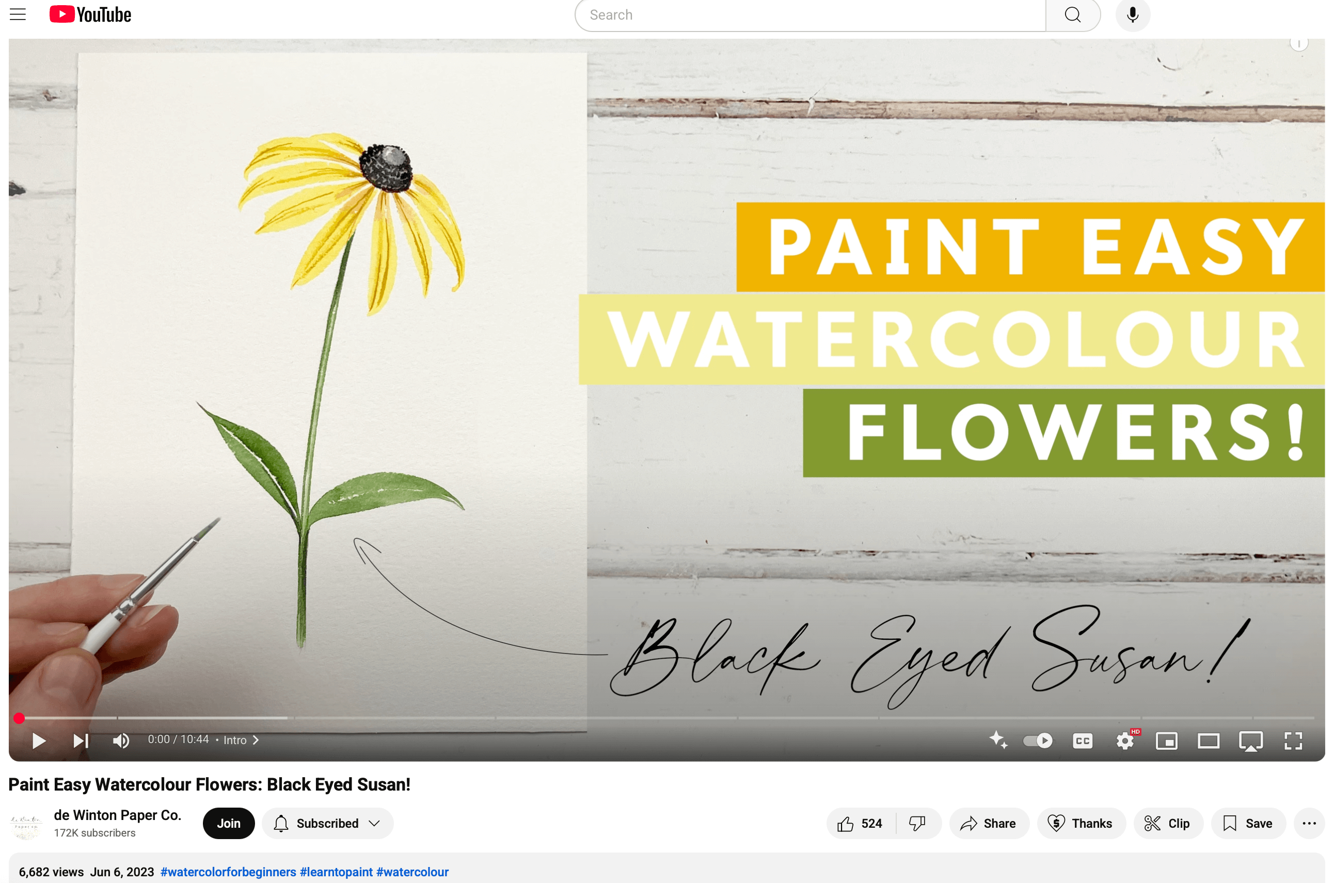Screen dimensions: 1334x883
Task: Save video to playlist
Action: coord(1248,823)
